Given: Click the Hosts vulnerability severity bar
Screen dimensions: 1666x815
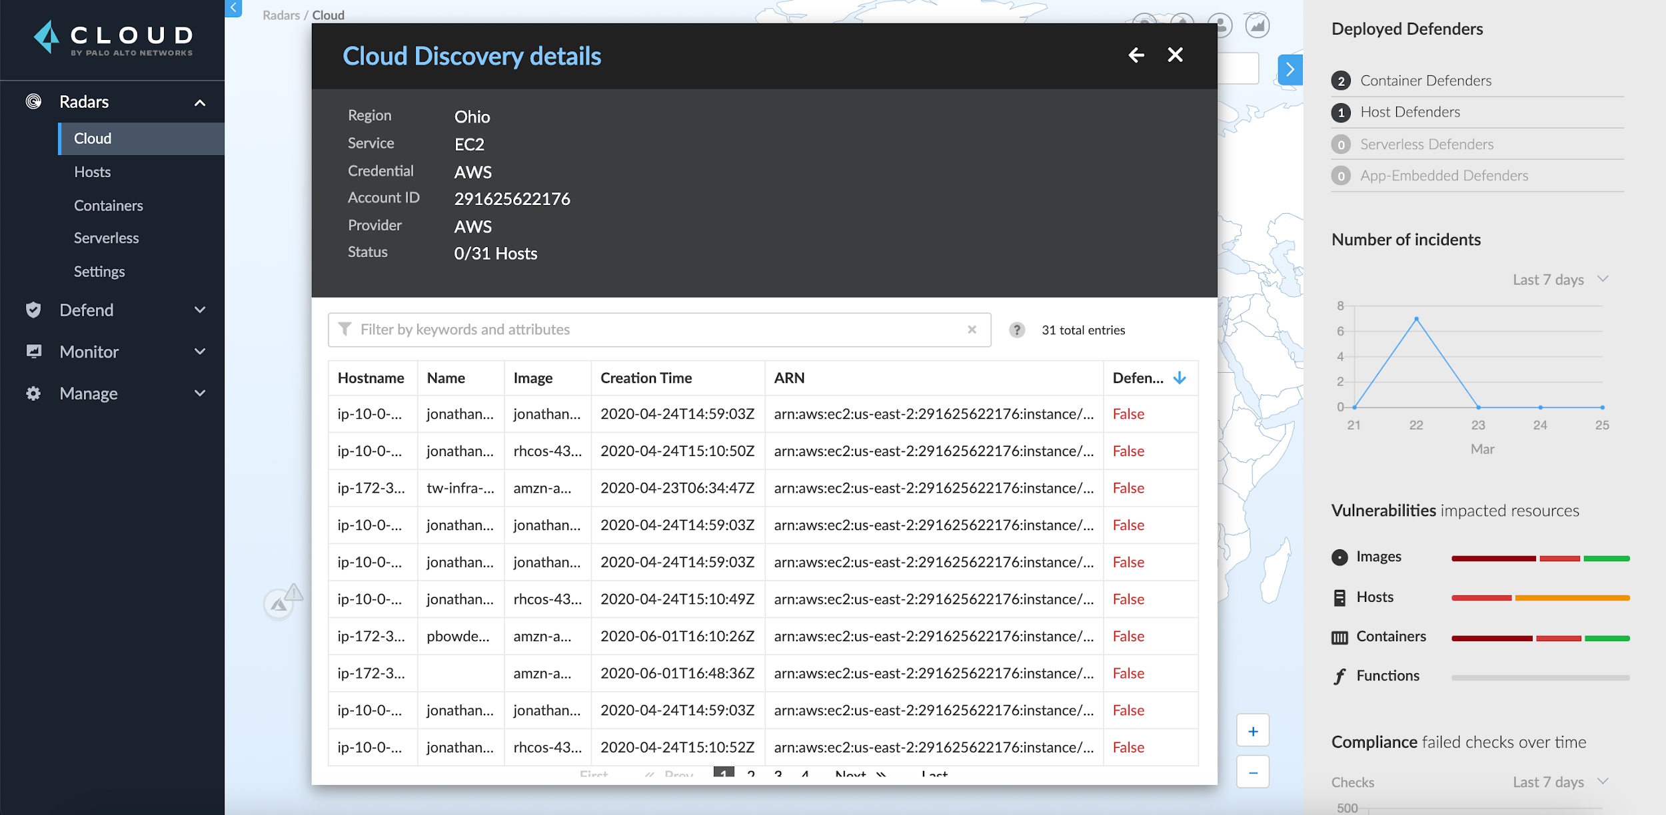Looking at the screenshot, I should [x=1540, y=598].
